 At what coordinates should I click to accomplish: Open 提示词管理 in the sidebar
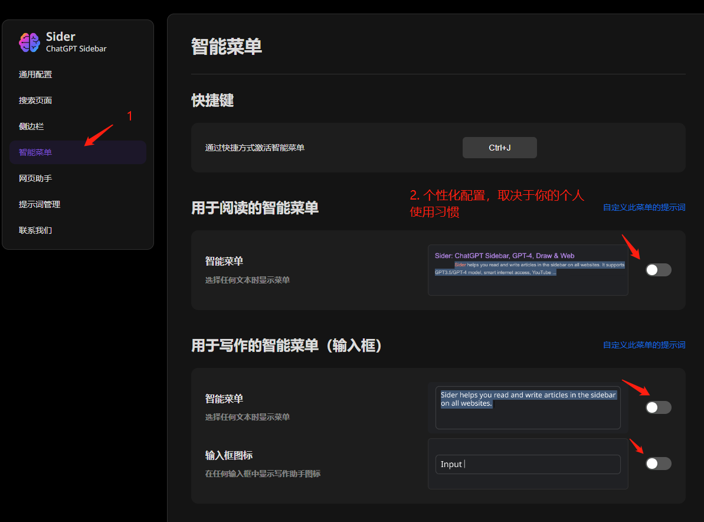pyautogui.click(x=40, y=204)
